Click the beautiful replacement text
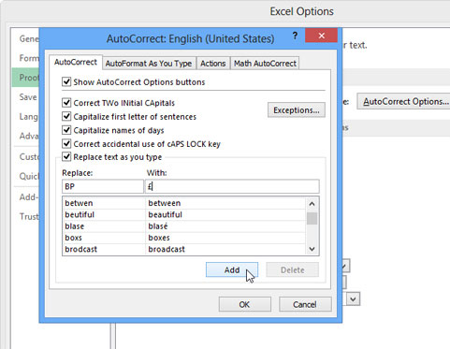The width and height of the screenshot is (450, 349). pyautogui.click(x=165, y=214)
